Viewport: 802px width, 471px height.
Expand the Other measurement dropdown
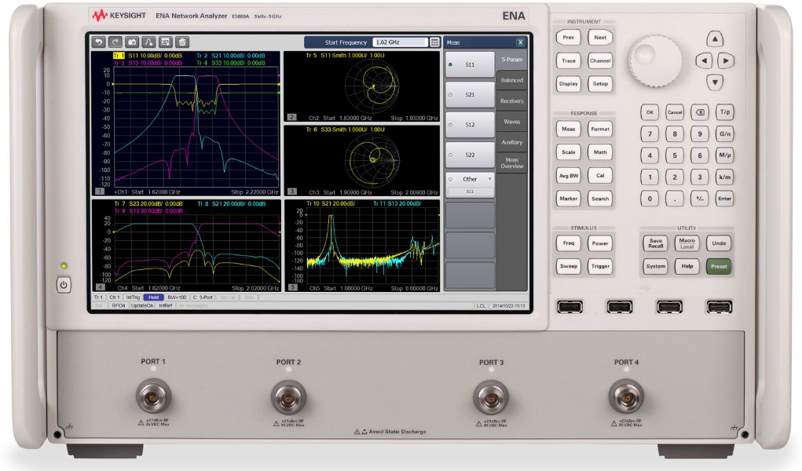coord(470,179)
